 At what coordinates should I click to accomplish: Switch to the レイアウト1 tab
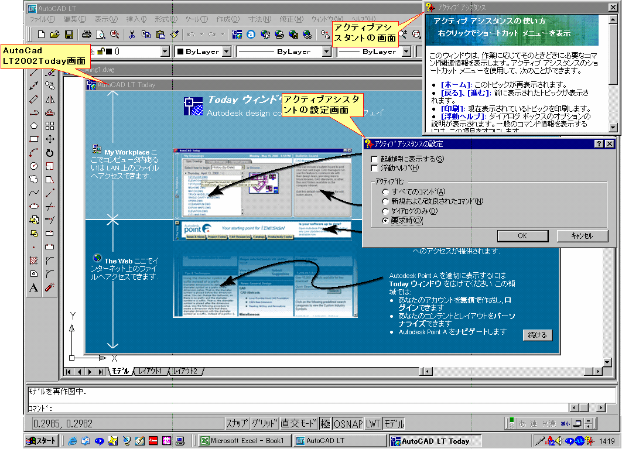150,371
